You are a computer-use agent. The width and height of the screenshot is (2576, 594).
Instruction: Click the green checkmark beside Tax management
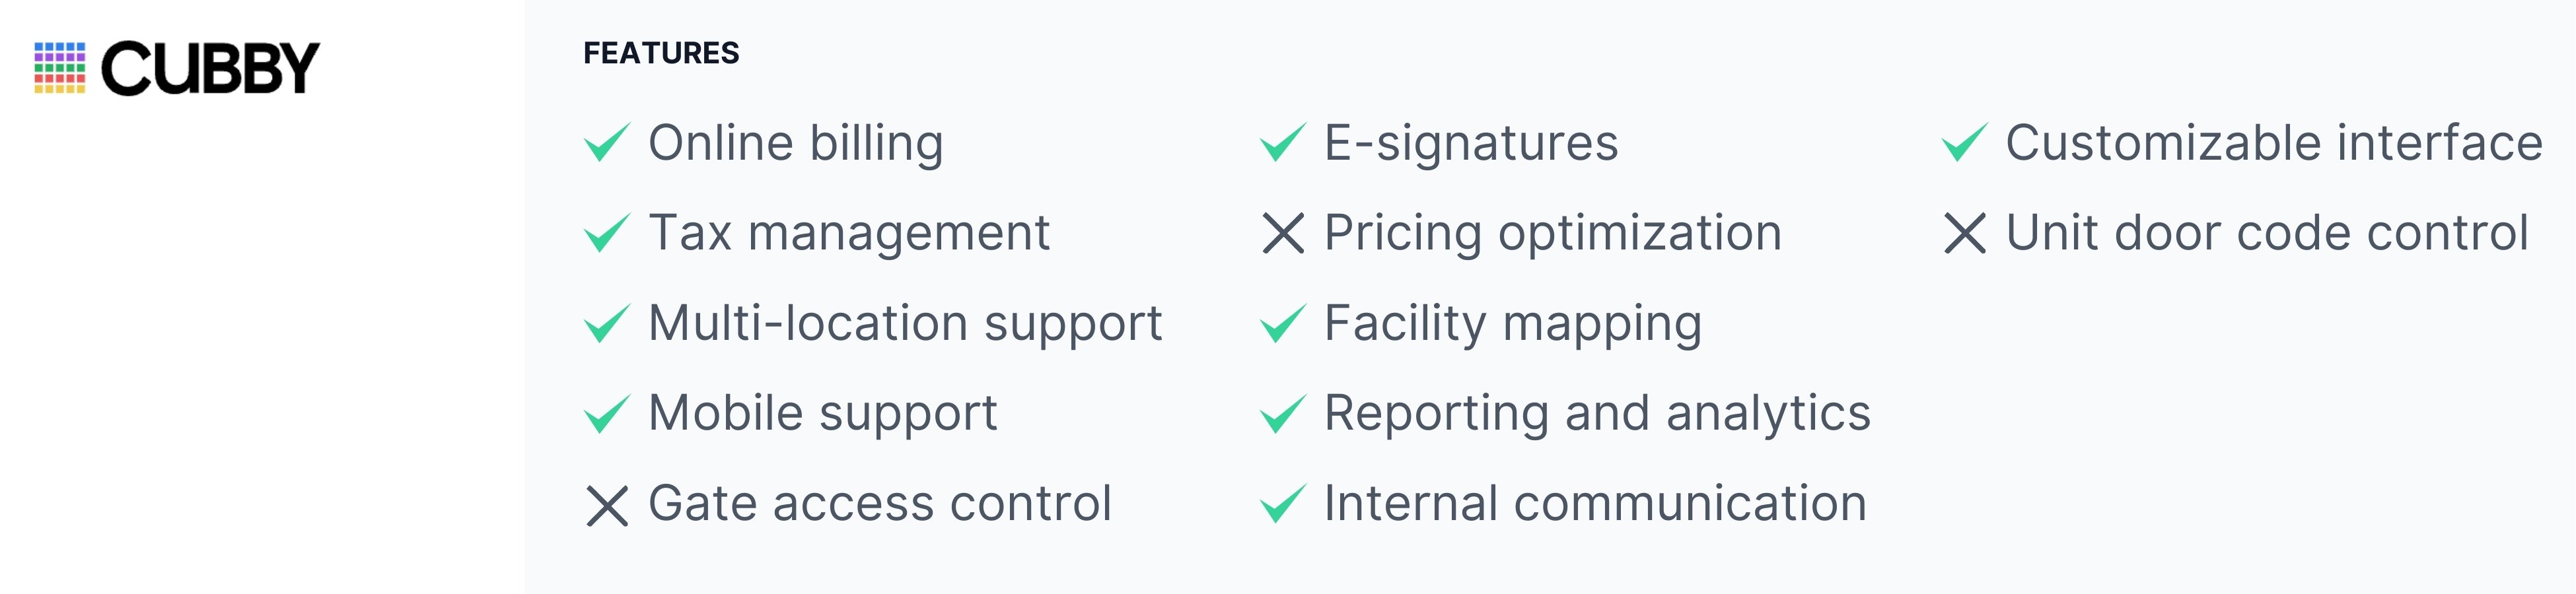point(607,232)
